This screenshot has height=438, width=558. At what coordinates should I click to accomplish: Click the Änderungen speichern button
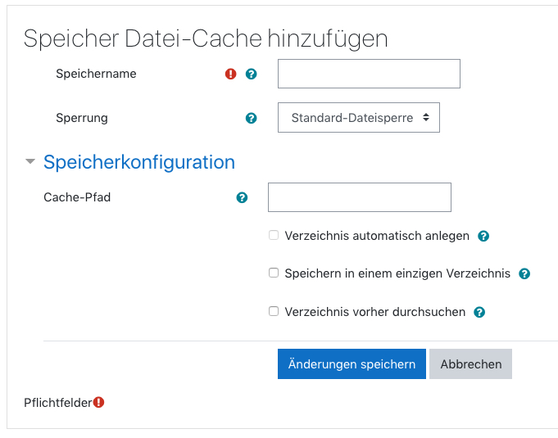click(x=352, y=364)
